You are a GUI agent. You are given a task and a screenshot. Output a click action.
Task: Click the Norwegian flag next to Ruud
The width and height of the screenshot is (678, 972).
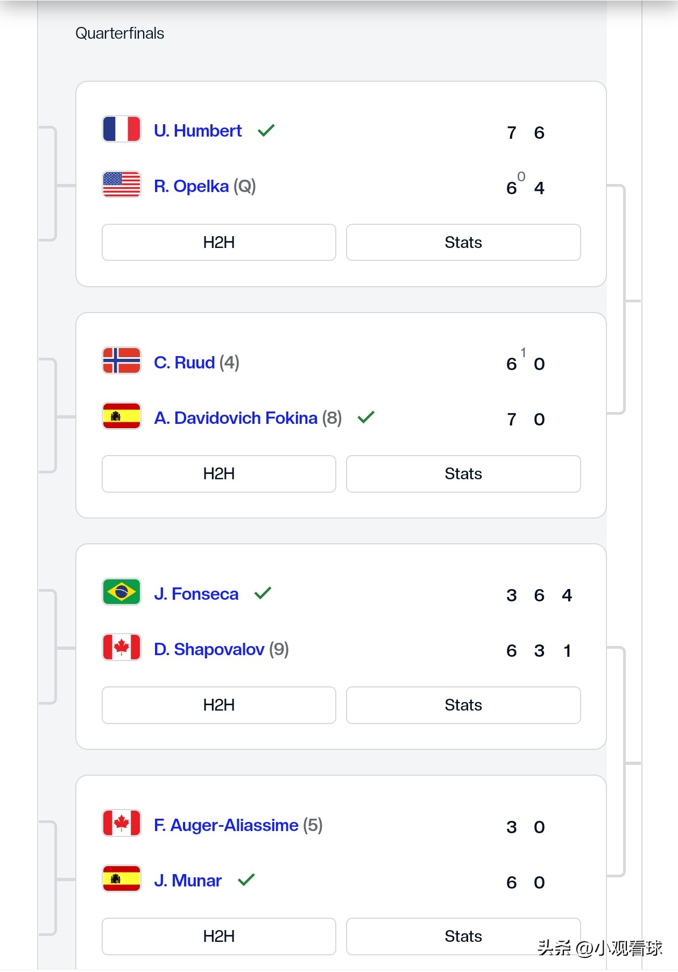(x=122, y=360)
